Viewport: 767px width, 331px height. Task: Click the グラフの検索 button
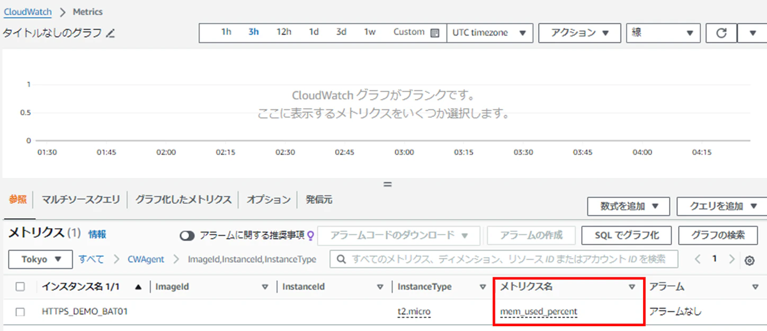[718, 235]
